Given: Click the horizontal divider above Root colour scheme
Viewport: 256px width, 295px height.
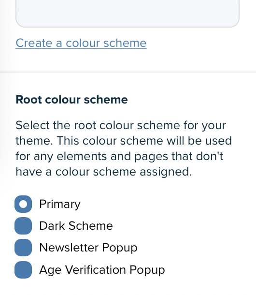Looking at the screenshot, I should click(x=128, y=72).
